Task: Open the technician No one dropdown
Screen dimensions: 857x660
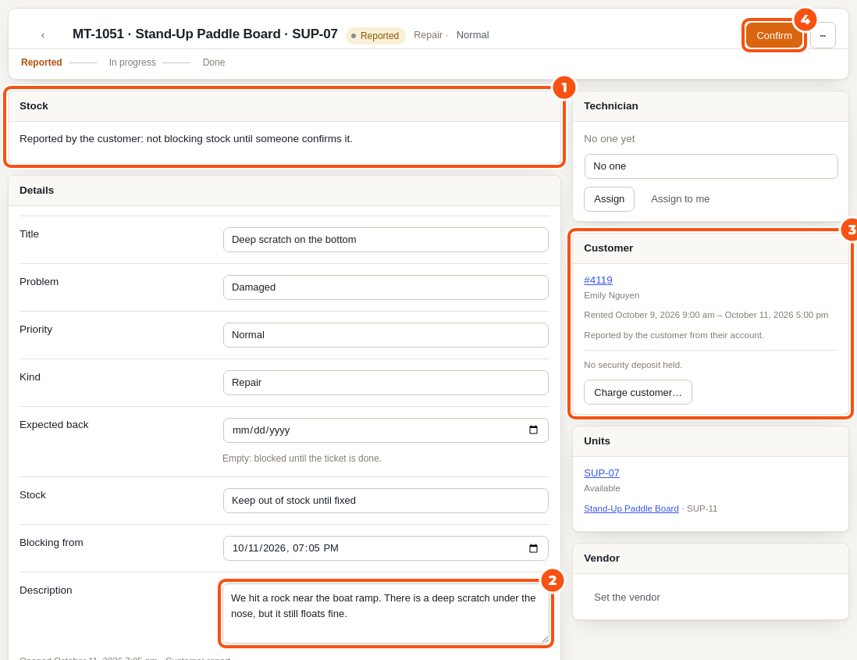Action: click(710, 166)
